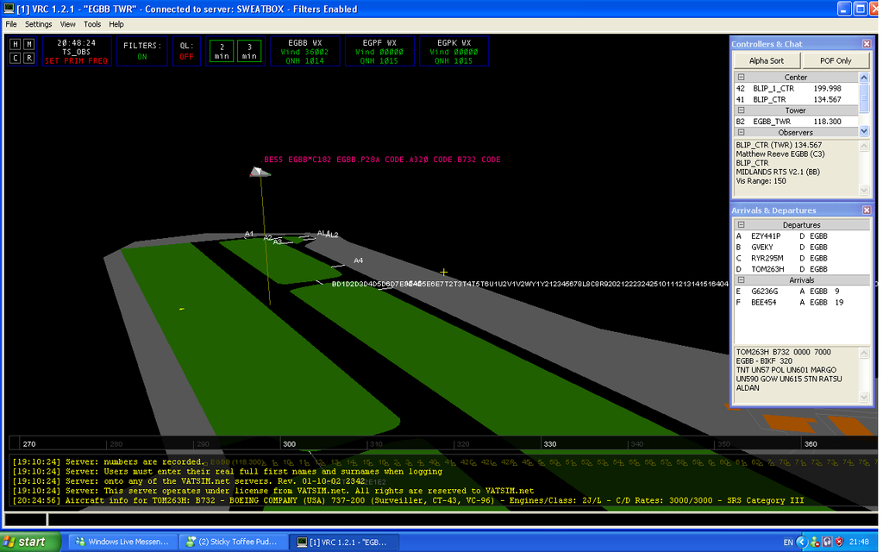Click the H button in top-left panel
Screen dimensions: 883x552
coord(15,44)
